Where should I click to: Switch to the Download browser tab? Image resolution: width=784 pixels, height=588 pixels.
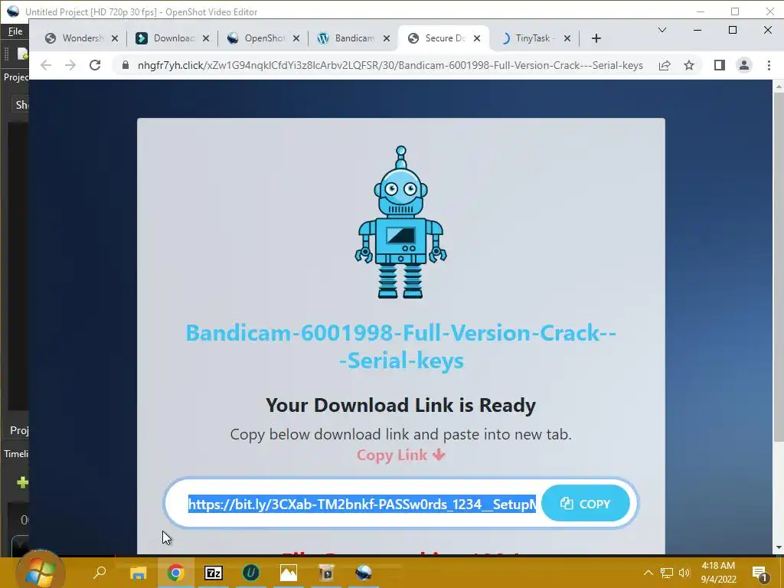(x=173, y=38)
